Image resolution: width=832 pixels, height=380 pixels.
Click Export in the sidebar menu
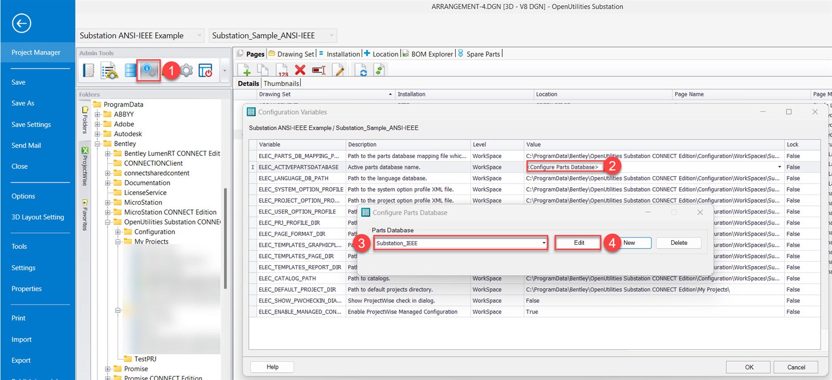(x=21, y=360)
